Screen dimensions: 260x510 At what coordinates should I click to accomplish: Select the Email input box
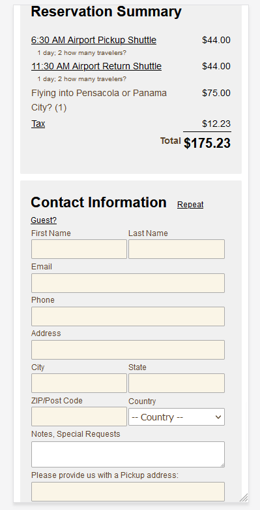pyautogui.click(x=128, y=283)
